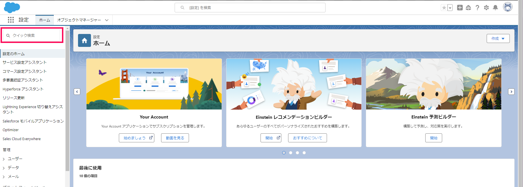Screen dimensions: 523x187
Task: Click the favorites star icon
Action: pos(444,8)
